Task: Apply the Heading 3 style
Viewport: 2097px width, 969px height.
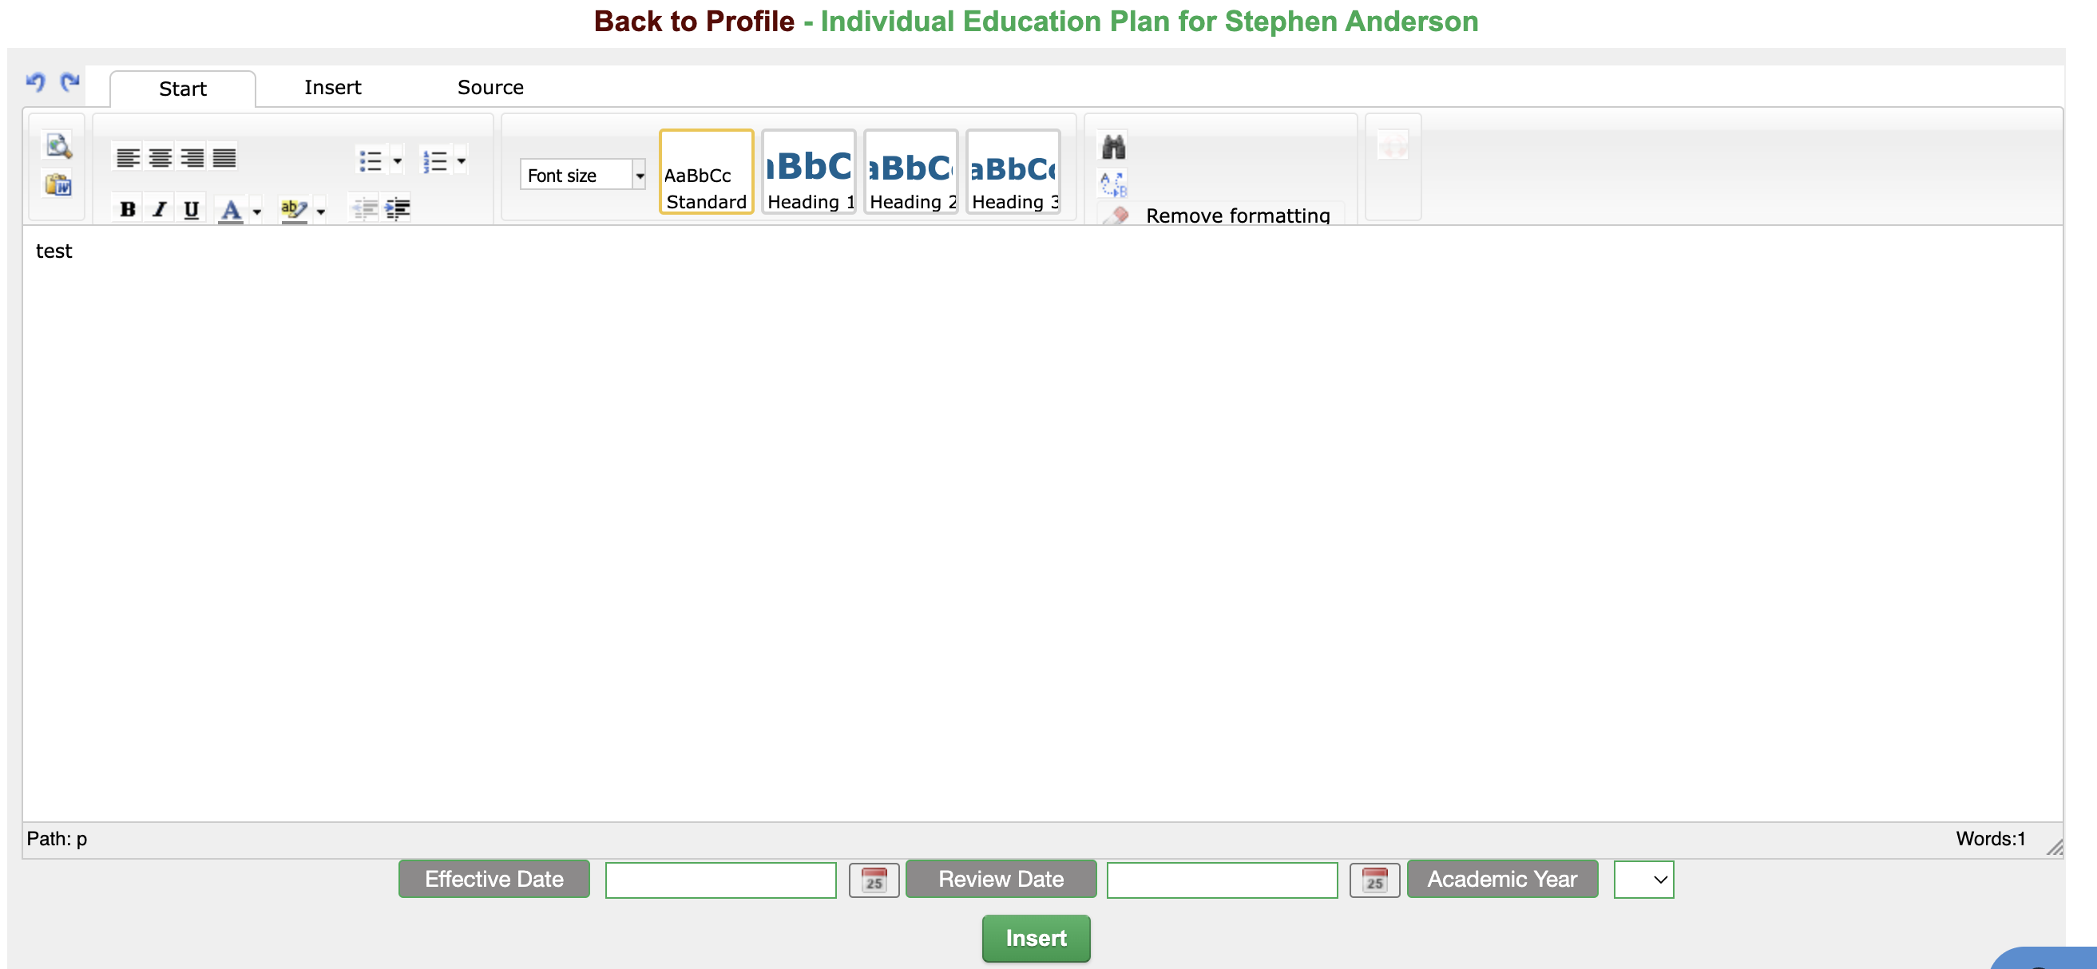Action: click(1013, 172)
